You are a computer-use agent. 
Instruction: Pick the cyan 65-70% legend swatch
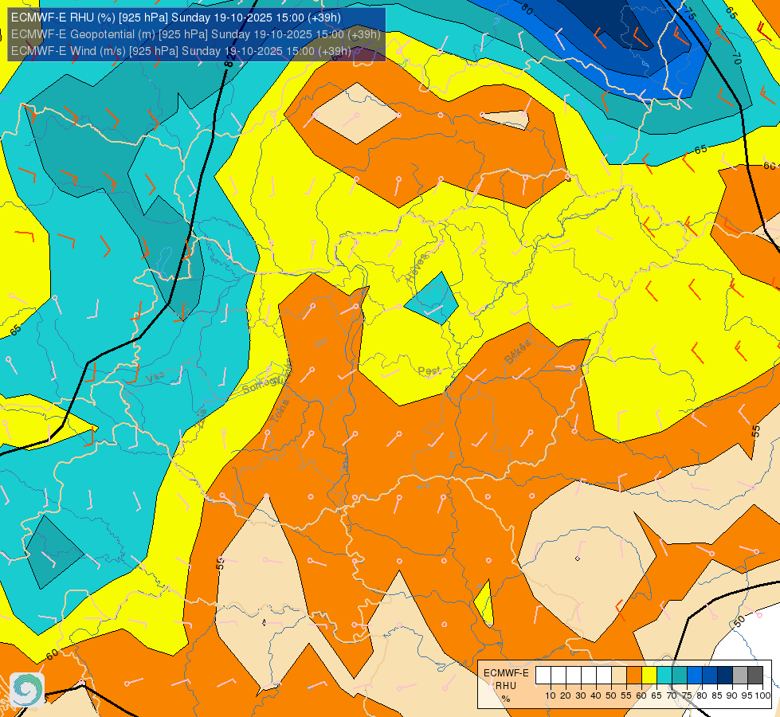pos(664,676)
